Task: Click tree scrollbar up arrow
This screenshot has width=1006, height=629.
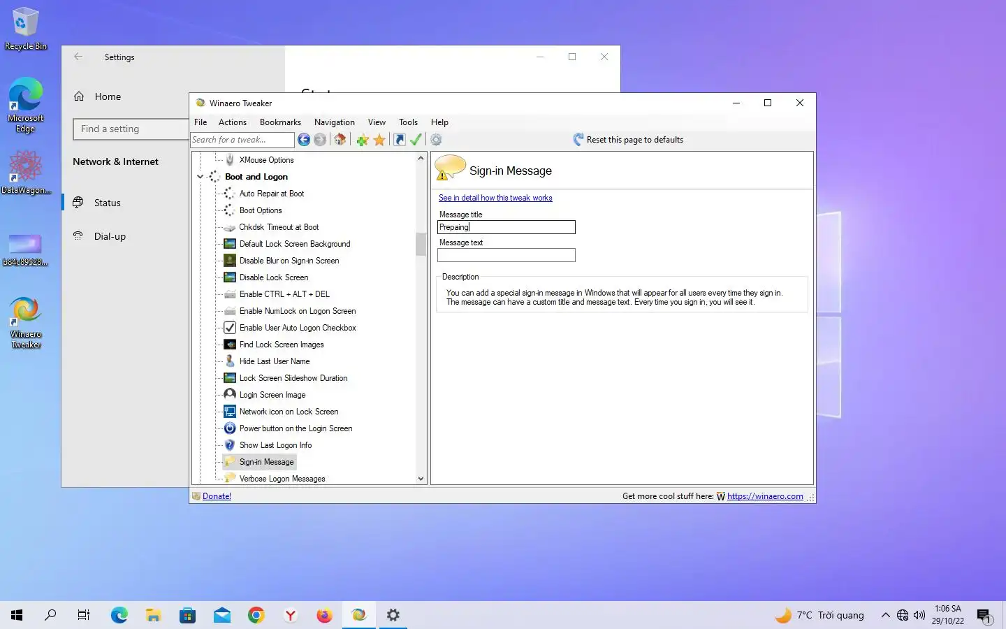Action: click(x=421, y=158)
